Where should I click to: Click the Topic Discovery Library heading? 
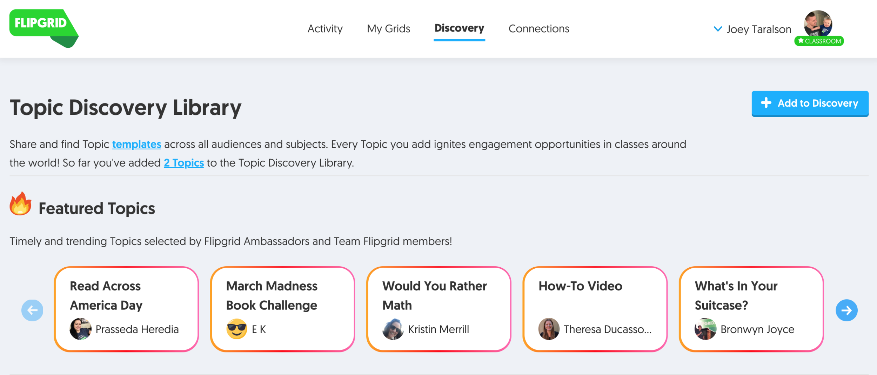coord(126,107)
